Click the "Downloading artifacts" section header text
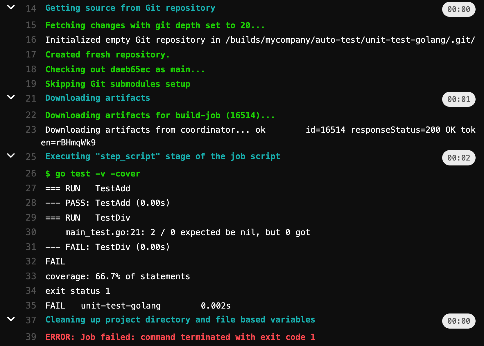484x346 pixels. (x=98, y=98)
